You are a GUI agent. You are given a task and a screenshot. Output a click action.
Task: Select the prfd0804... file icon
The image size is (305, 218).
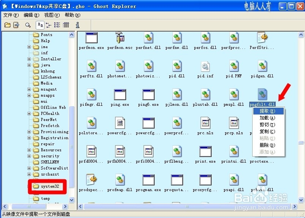tap(92, 151)
